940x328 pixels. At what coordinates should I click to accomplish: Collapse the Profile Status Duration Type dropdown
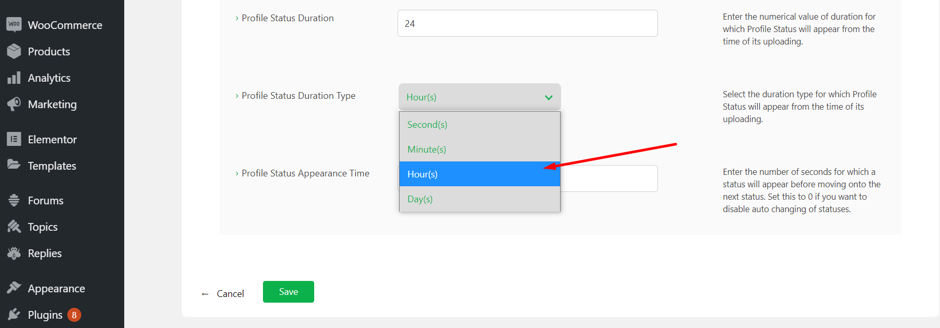tap(479, 97)
